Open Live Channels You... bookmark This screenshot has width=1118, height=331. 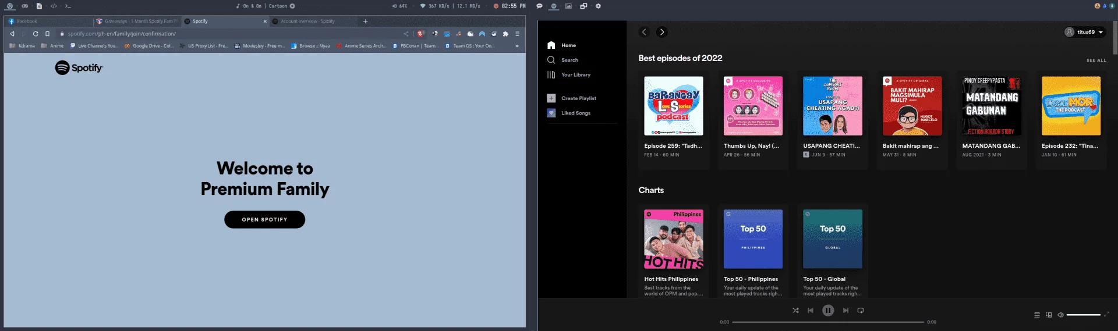(94, 46)
